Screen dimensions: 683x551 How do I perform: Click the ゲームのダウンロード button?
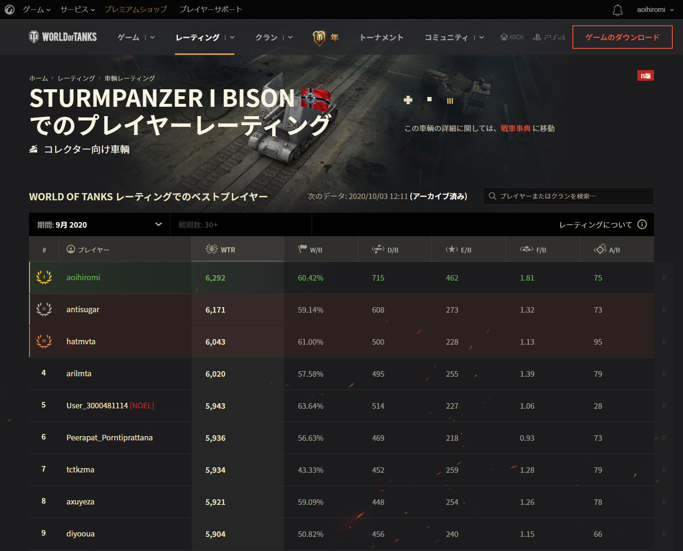pyautogui.click(x=622, y=37)
